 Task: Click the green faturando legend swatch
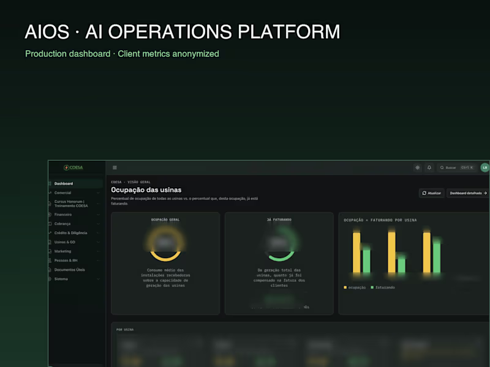pyautogui.click(x=372, y=287)
